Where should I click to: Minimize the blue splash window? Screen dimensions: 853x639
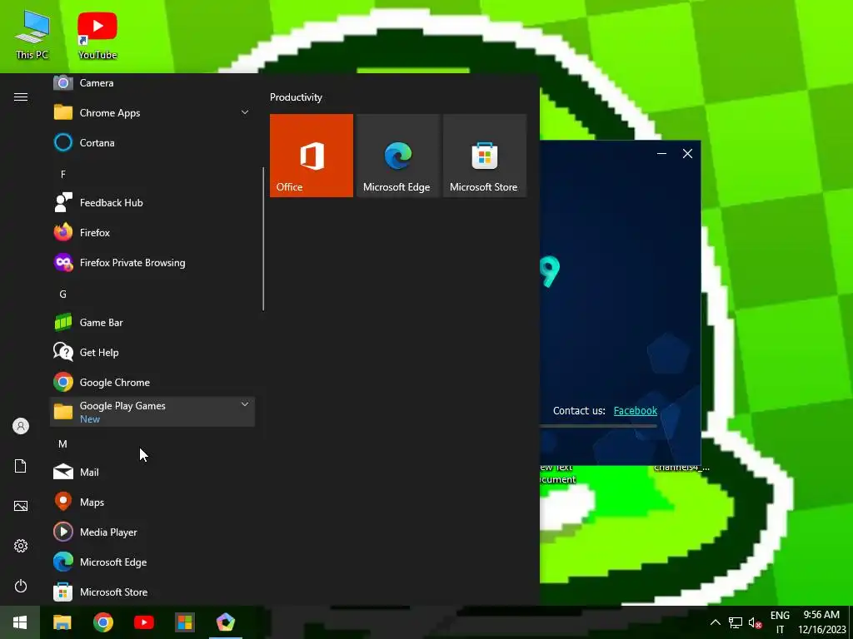[x=661, y=154]
